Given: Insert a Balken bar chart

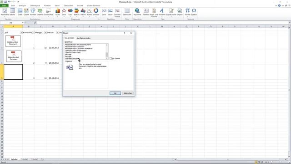Looking at the screenshot, I should tap(77, 12).
